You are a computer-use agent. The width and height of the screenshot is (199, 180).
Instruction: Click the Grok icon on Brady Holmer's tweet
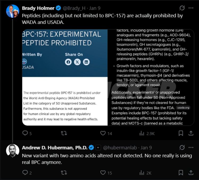pos(182,8)
